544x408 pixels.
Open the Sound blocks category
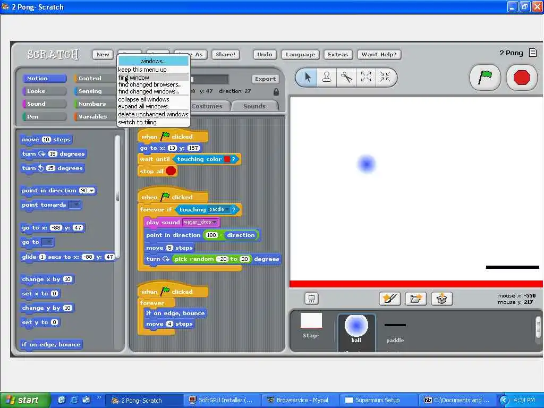[45, 104]
